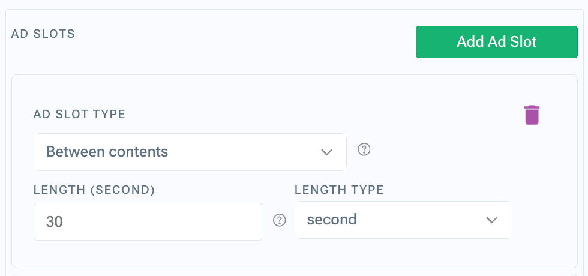The width and height of the screenshot is (588, 276).
Task: Delete this ad slot with trash icon
Action: tap(532, 115)
